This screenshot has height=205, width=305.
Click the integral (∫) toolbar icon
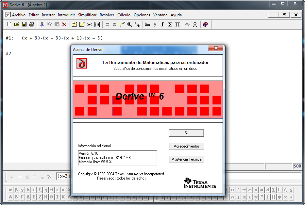[162, 24]
